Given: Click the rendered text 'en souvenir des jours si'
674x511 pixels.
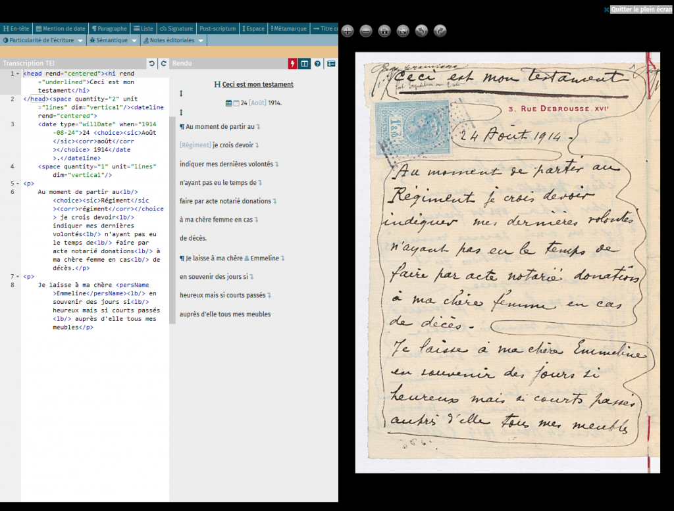Looking at the screenshot, I should tap(214, 277).
